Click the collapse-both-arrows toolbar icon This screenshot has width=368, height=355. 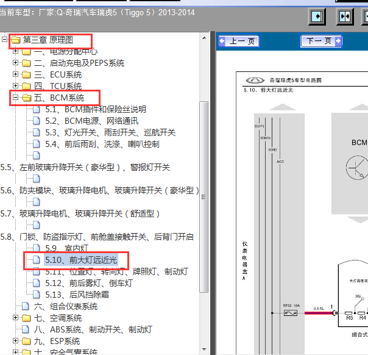[x=345, y=16]
